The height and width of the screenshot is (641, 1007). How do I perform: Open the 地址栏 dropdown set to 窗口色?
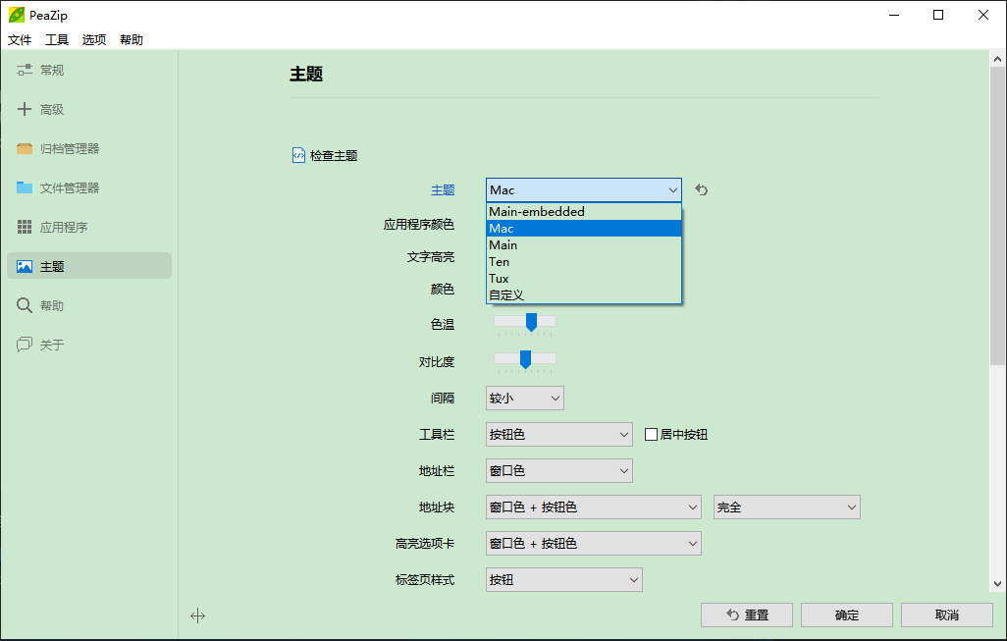click(x=559, y=471)
